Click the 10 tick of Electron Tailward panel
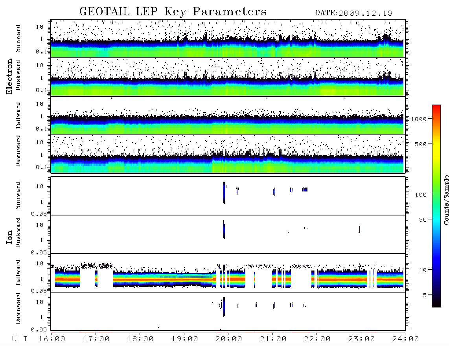 click(40, 104)
